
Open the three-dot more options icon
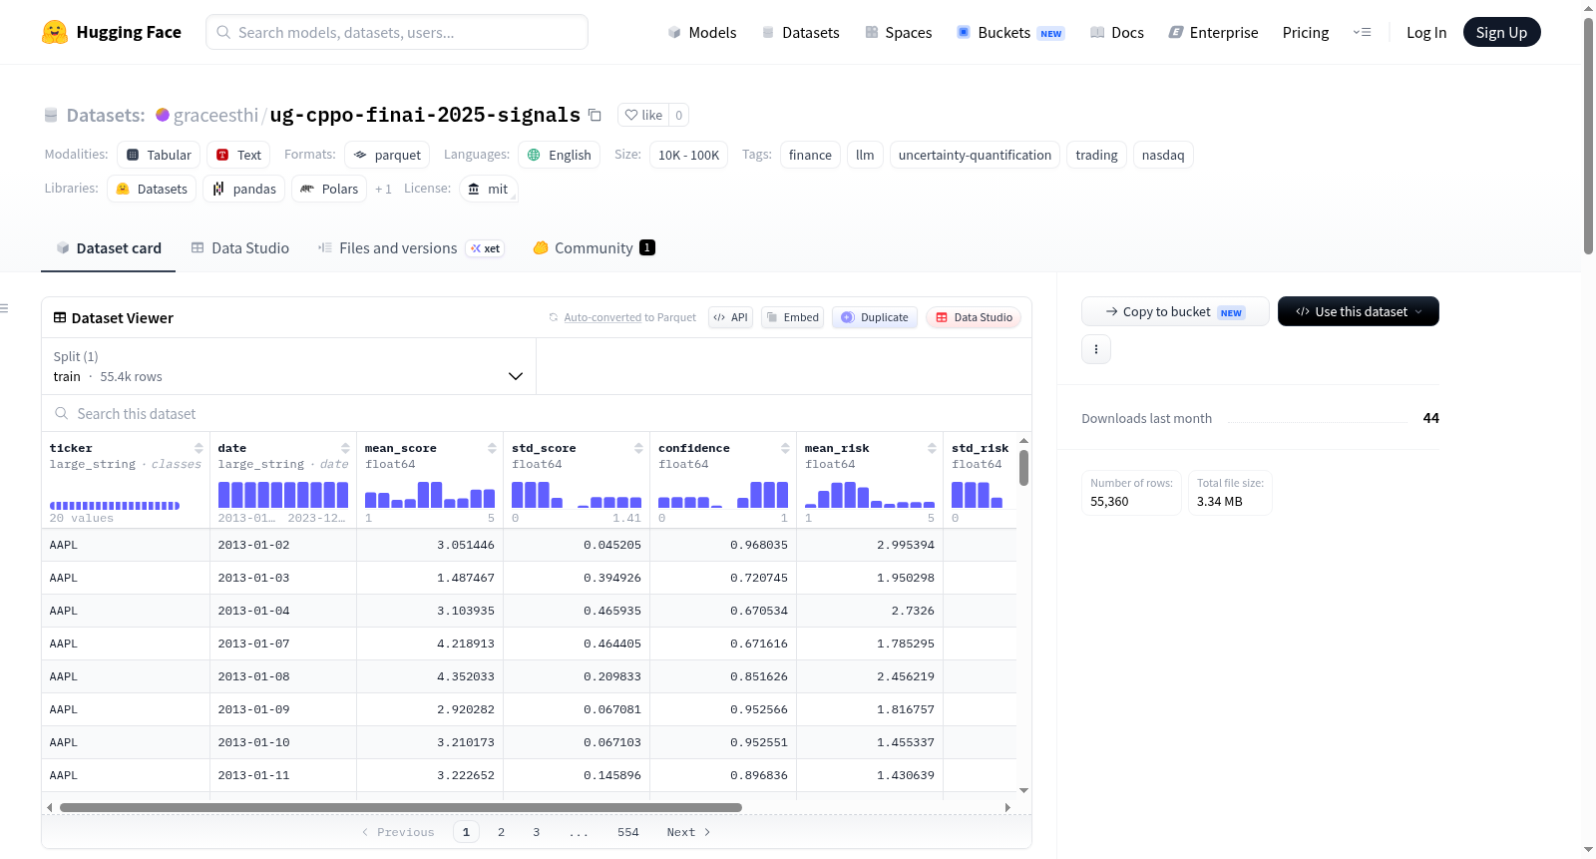pyautogui.click(x=1096, y=349)
